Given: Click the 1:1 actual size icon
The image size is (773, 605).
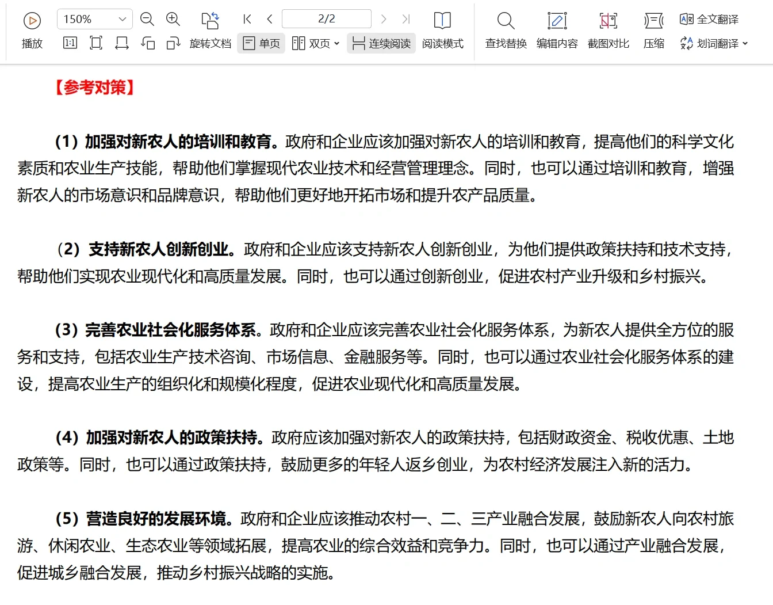Looking at the screenshot, I should (x=69, y=43).
